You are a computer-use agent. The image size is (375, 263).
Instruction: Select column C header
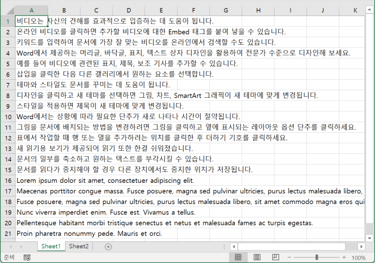(x=96, y=11)
